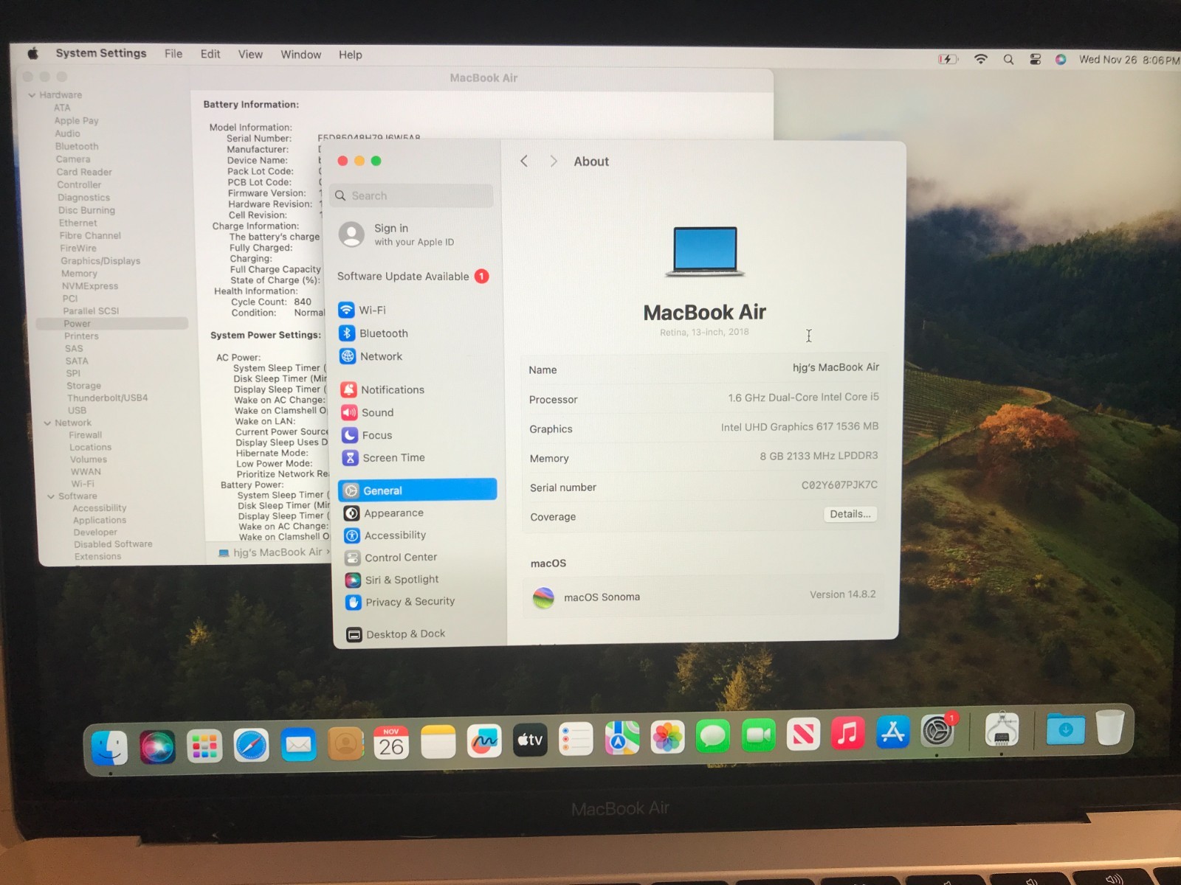The image size is (1181, 885).
Task: Launch Safari from the Dock
Action: coord(251,745)
